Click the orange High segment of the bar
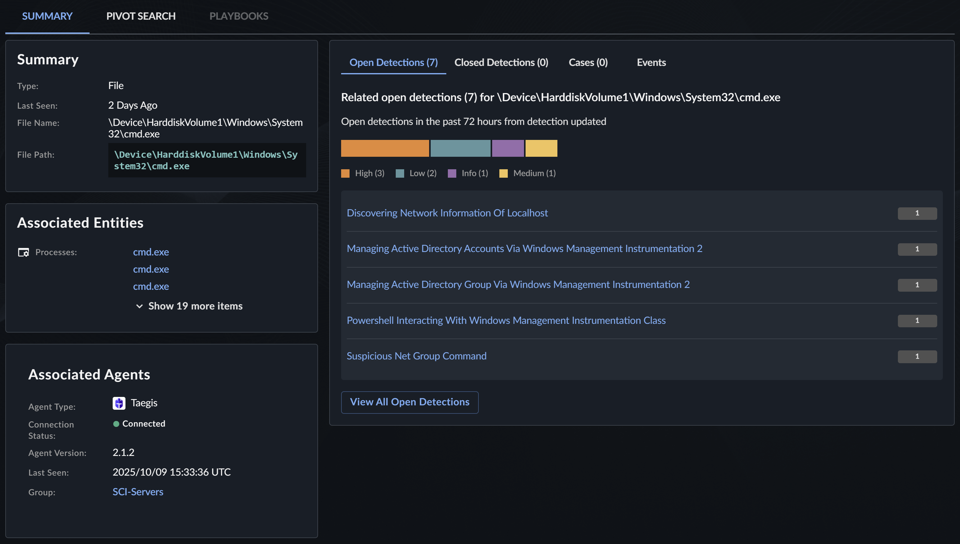This screenshot has width=960, height=544. [x=385, y=148]
